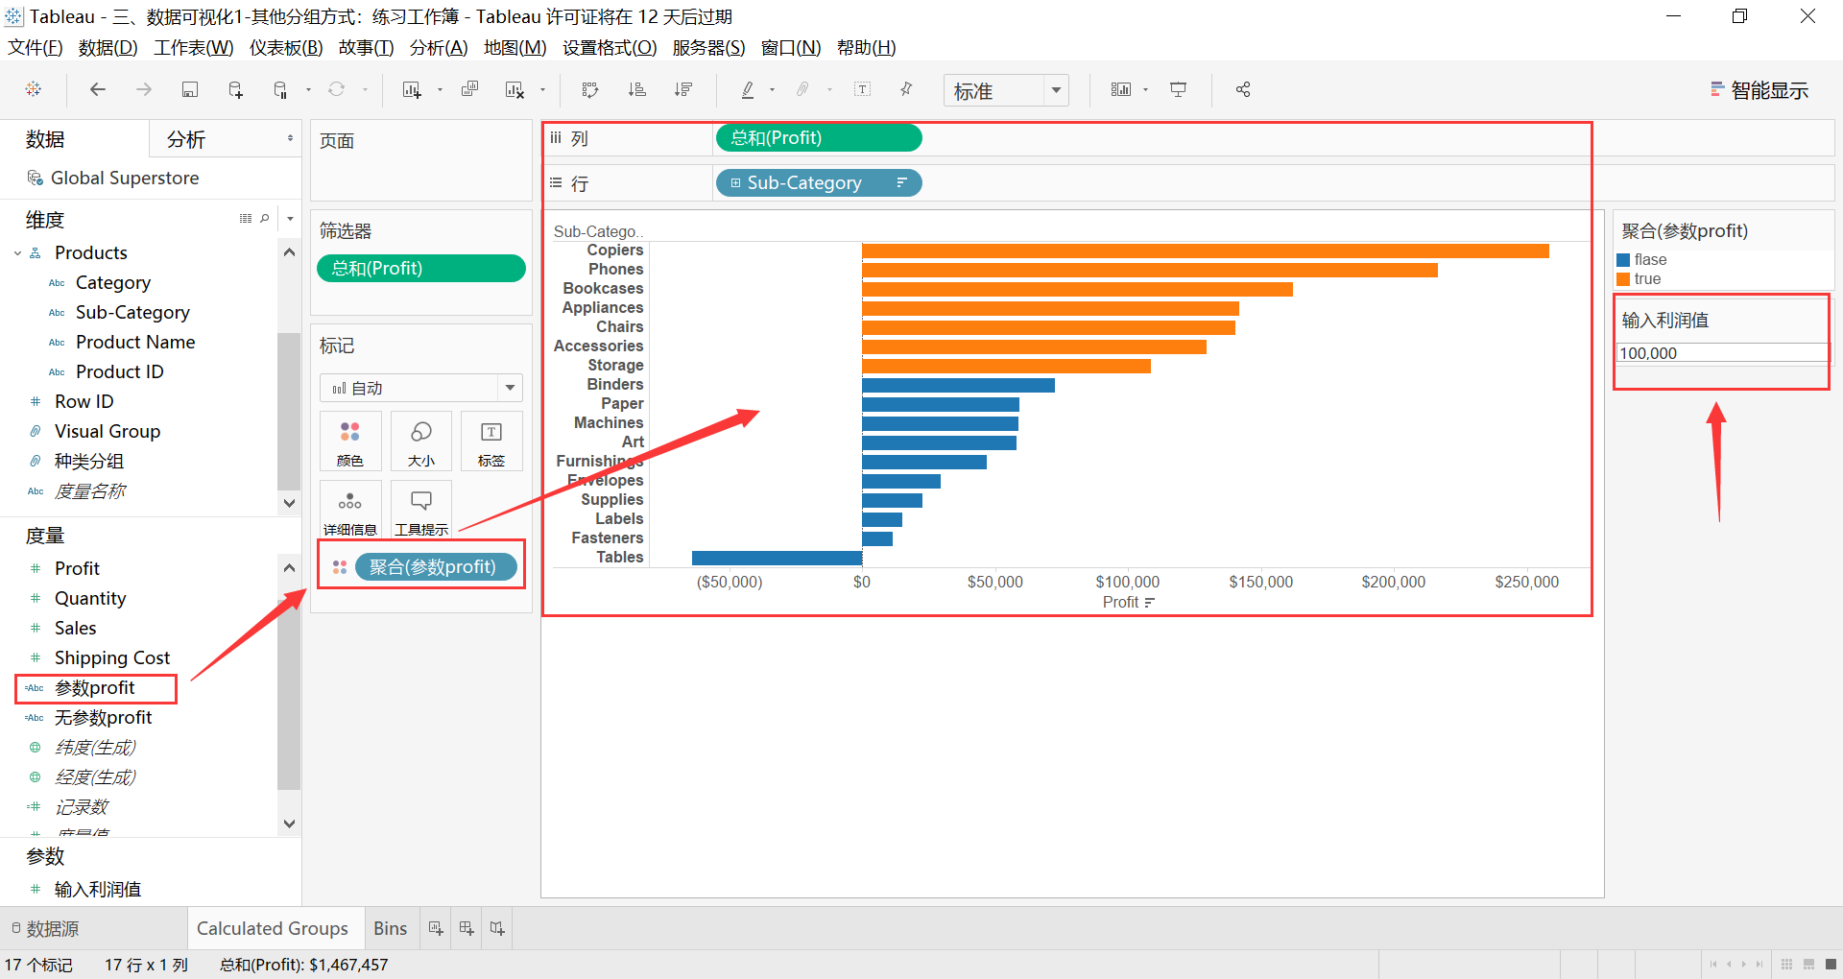Open the Color mark card button
The width and height of the screenshot is (1843, 979).
[350, 442]
